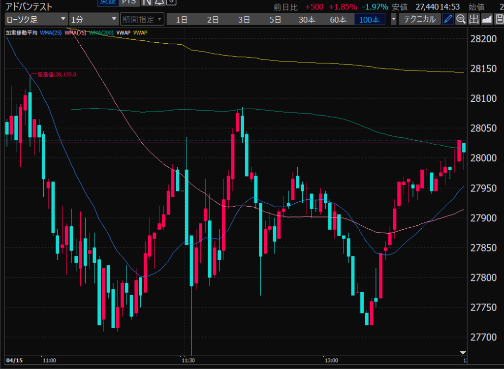504x369 pixels.
Task: Open the small dropdown arrow after 100本
Action: pyautogui.click(x=393, y=20)
